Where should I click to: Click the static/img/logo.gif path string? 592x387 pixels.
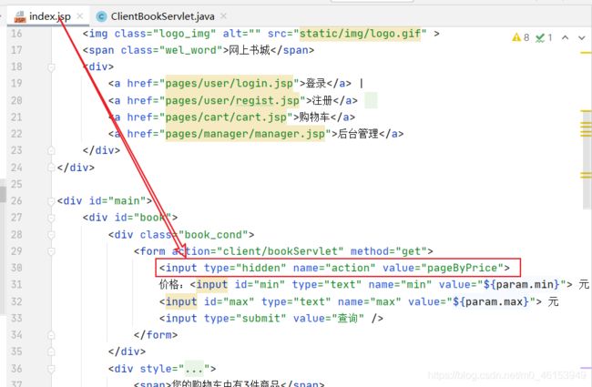(x=360, y=34)
